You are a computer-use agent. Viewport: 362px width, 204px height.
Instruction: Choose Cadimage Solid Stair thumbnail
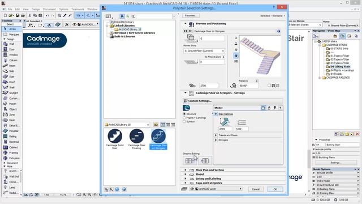tap(115, 139)
